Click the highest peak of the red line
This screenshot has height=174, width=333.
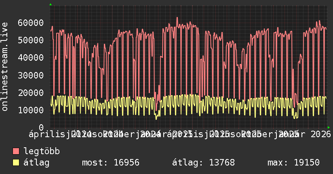point(177,18)
